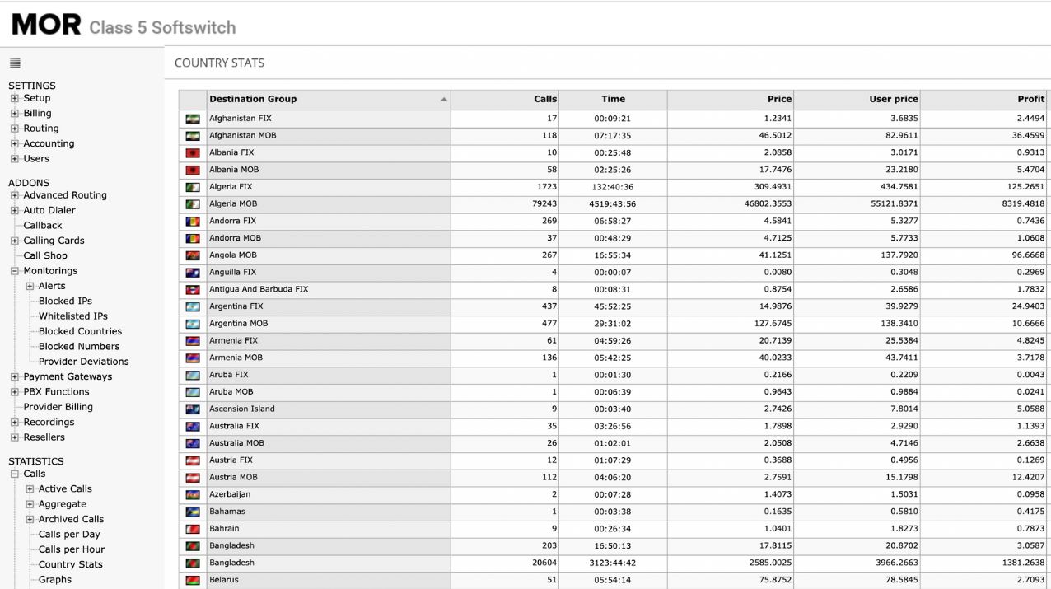
Task: Click the Afghanistan FIX flag icon
Action: tap(193, 119)
